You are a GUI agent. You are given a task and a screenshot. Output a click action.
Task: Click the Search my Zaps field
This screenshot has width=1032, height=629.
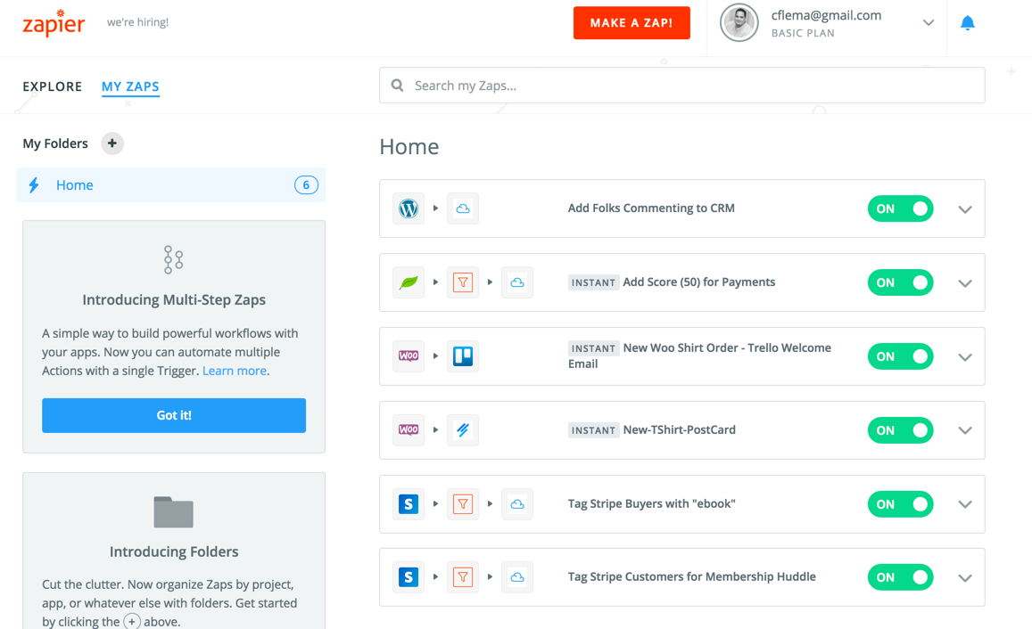pyautogui.click(x=682, y=86)
